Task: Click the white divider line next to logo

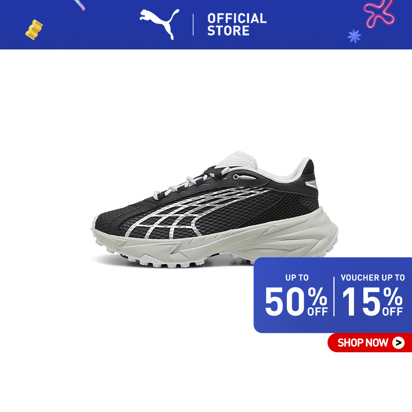Action: coord(193,25)
